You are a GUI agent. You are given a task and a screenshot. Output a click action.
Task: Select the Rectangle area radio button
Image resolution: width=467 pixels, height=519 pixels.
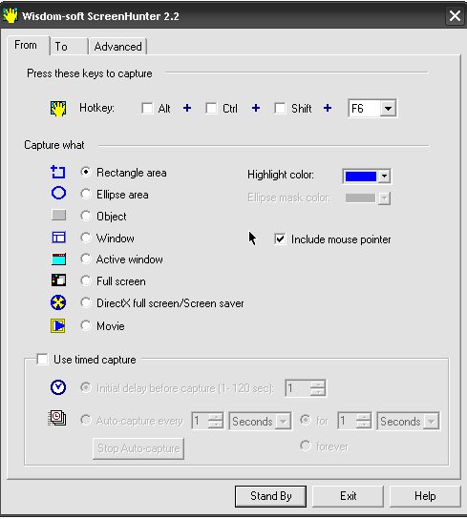coord(86,172)
